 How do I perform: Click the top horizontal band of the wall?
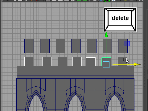point(75,69)
